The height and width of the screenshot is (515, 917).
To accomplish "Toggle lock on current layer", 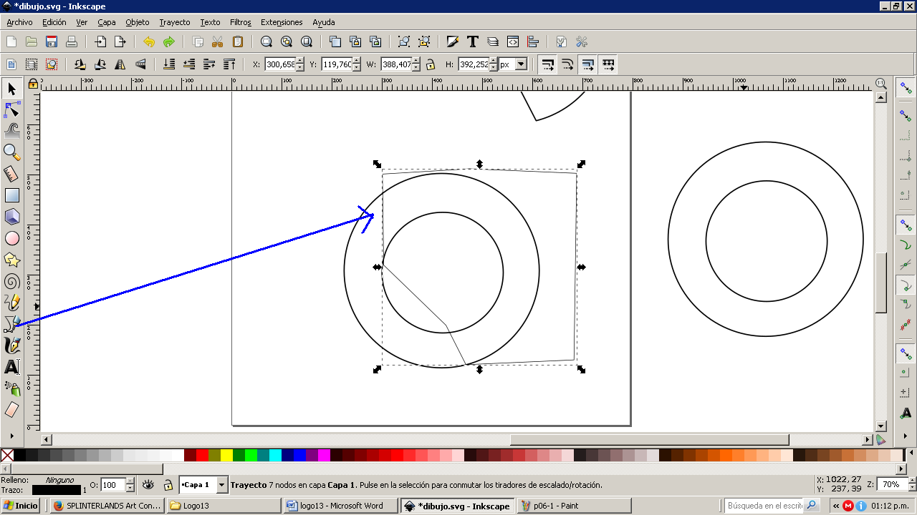I will point(168,485).
